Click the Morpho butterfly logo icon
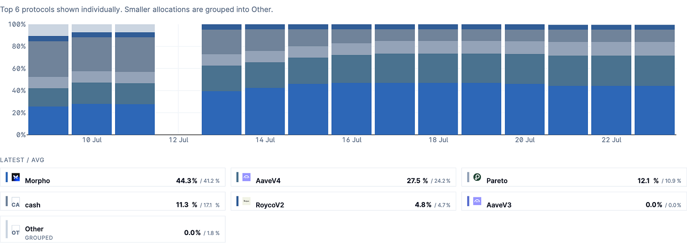Viewport: 687px width, 243px height. pos(16,177)
